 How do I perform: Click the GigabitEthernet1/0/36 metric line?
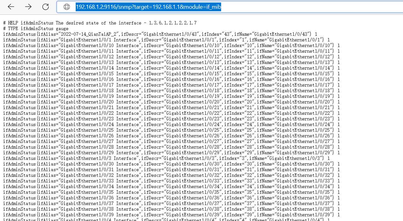click(172, 198)
